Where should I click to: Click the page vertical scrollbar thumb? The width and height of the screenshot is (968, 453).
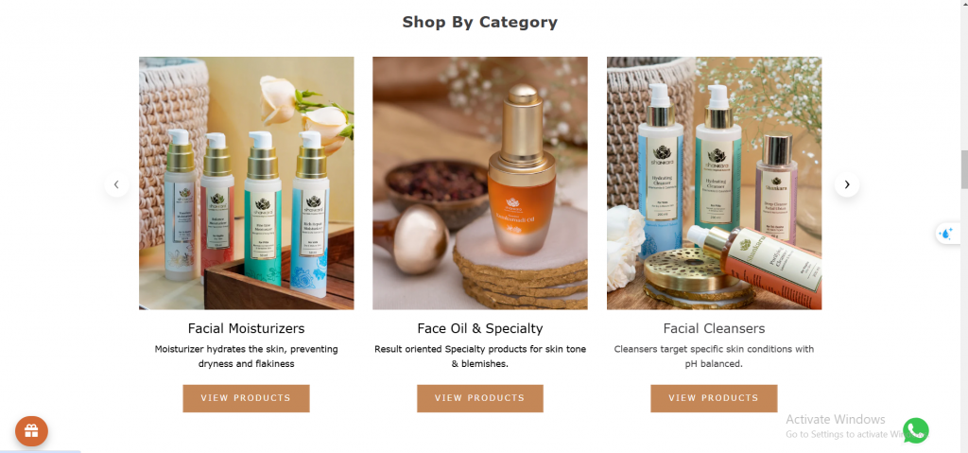pyautogui.click(x=964, y=168)
